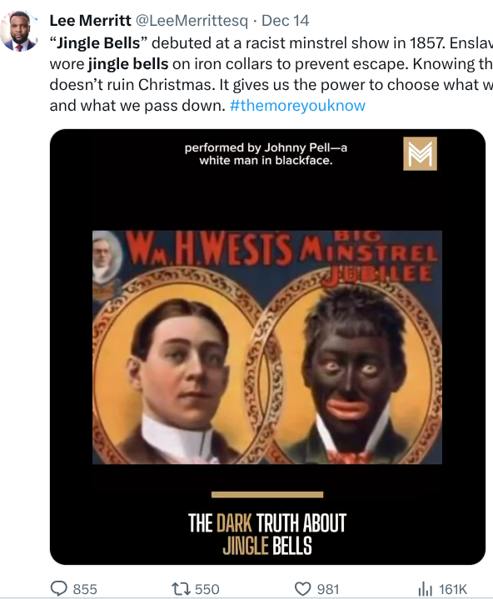Screen dimensions: 493x599
Task: Click the 855 reply count
Action: pos(85,589)
